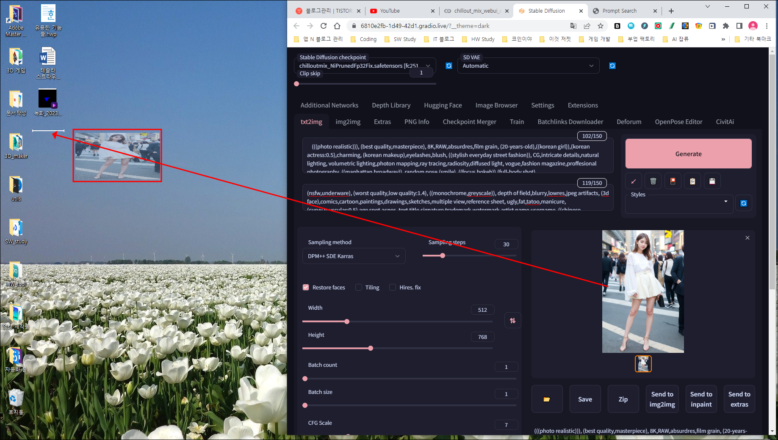The width and height of the screenshot is (778, 440).
Task: Open the 3D_maker folder on desktop
Action: (x=16, y=146)
